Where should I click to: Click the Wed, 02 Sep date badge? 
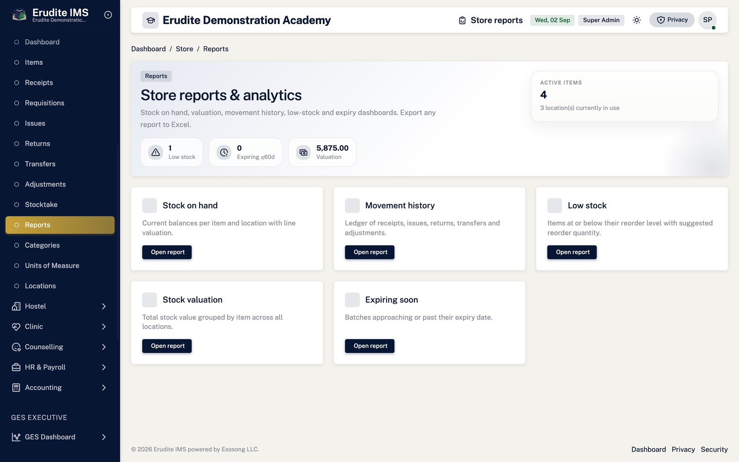click(552, 20)
